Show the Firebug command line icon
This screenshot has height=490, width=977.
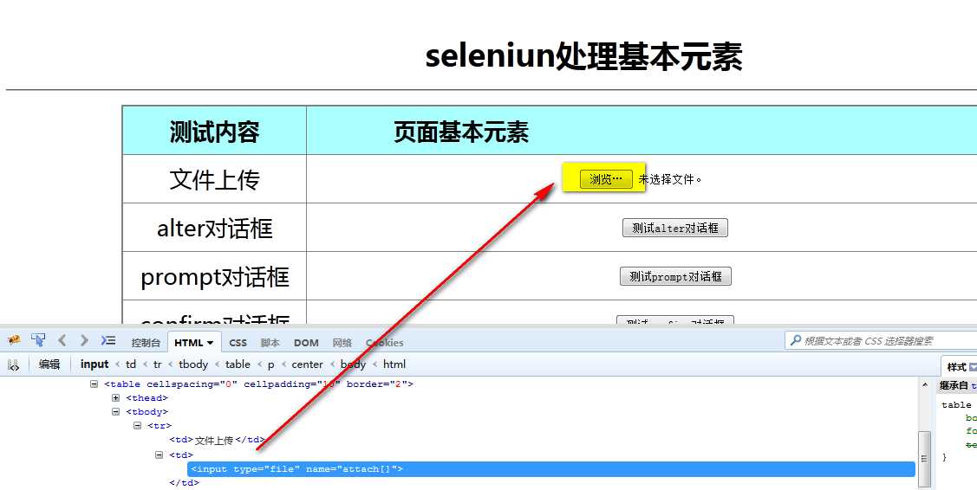pyautogui.click(x=108, y=340)
